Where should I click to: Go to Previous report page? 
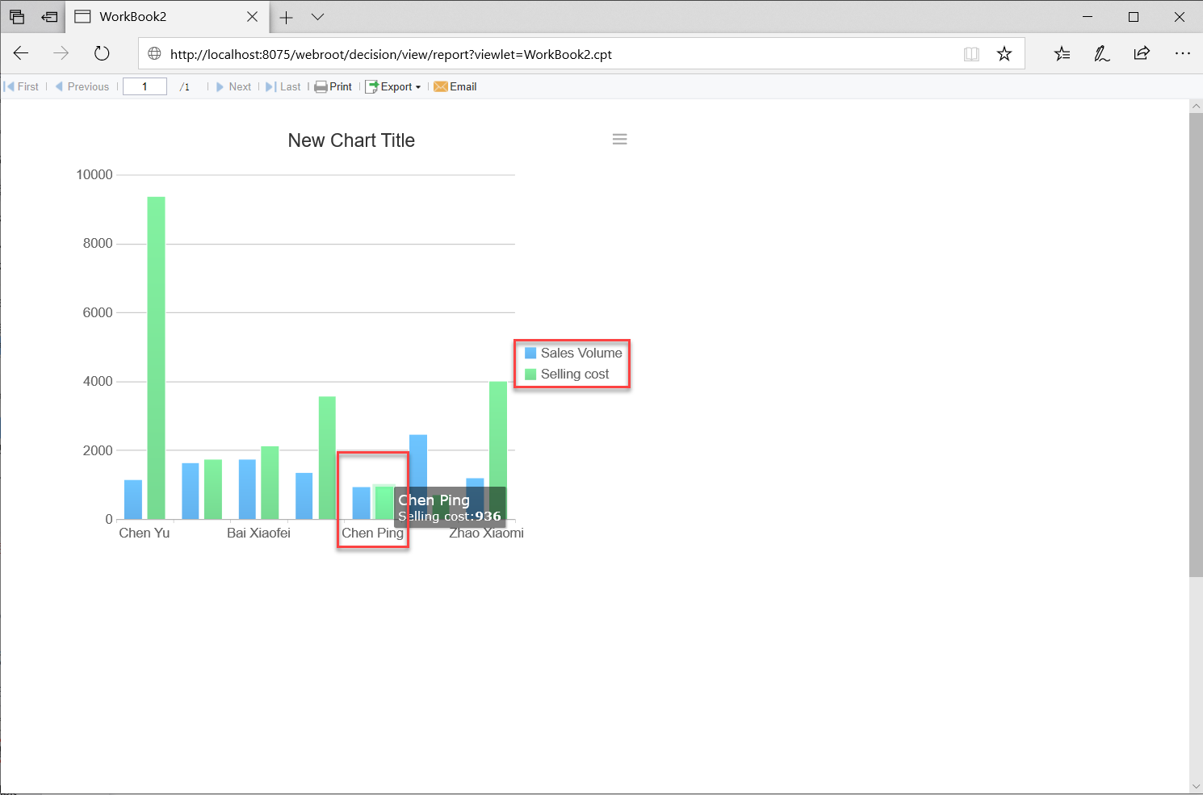pos(82,86)
